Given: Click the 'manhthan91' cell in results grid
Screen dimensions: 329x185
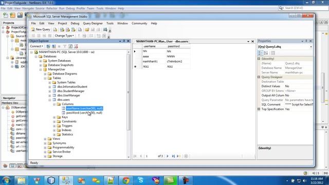Looking at the screenshot, I should coord(154,62).
